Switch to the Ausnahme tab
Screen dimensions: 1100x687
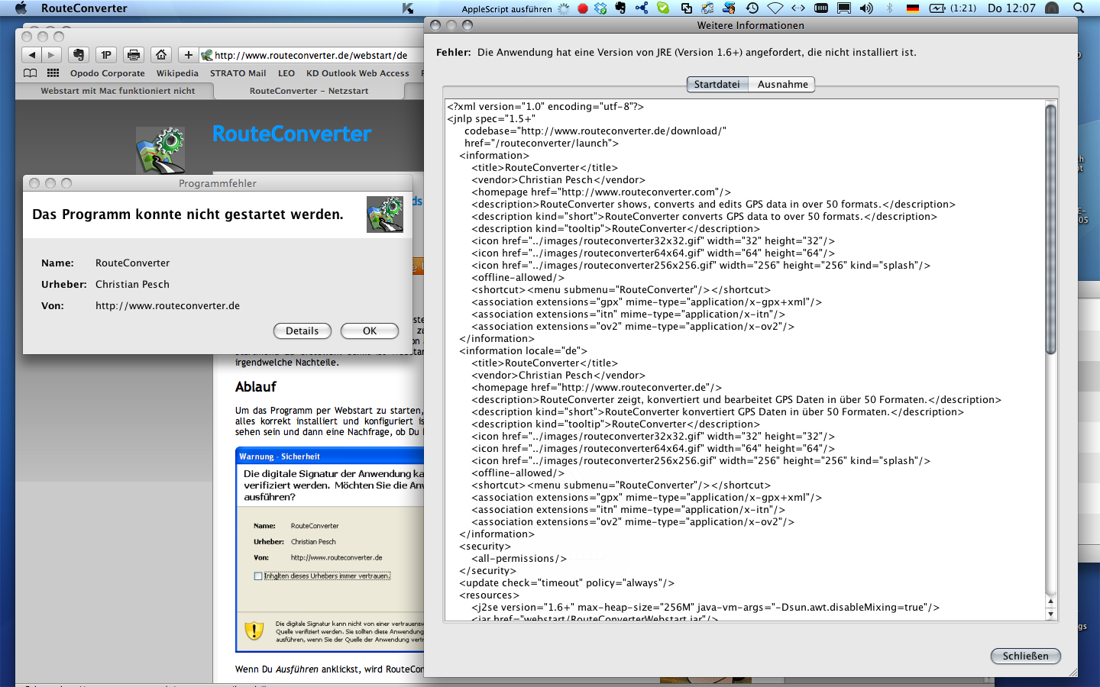click(x=782, y=85)
